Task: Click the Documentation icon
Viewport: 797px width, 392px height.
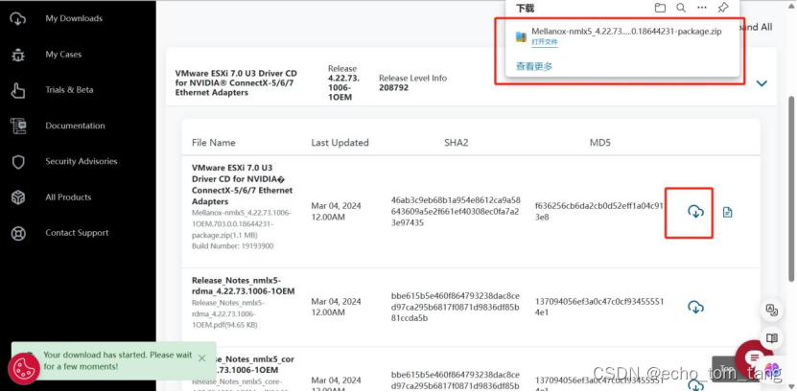Action: coord(18,126)
